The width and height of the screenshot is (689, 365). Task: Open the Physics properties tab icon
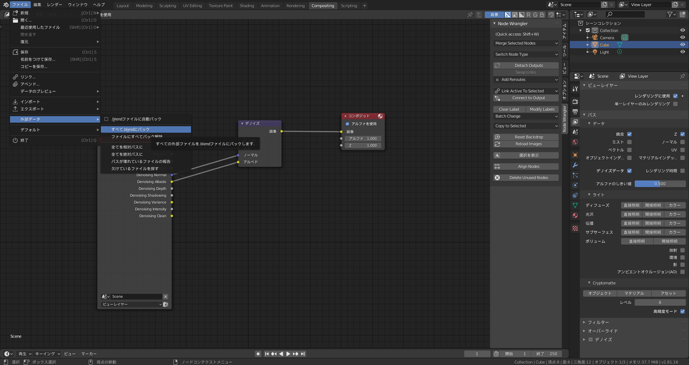(575, 185)
